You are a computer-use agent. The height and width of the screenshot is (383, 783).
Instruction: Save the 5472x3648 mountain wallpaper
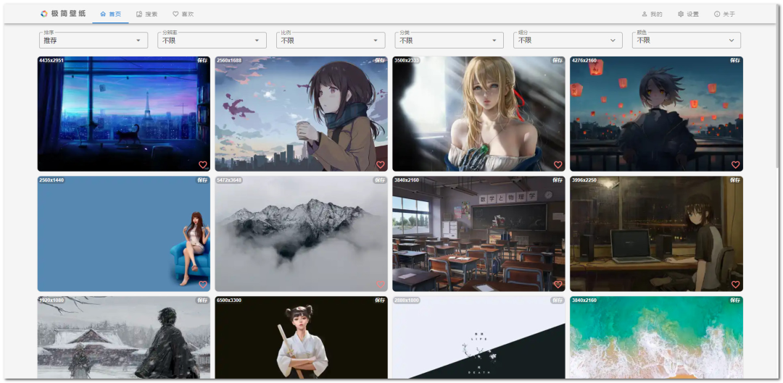click(x=380, y=180)
